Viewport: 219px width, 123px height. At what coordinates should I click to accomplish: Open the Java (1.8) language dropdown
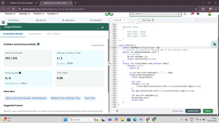click(x=119, y=20)
